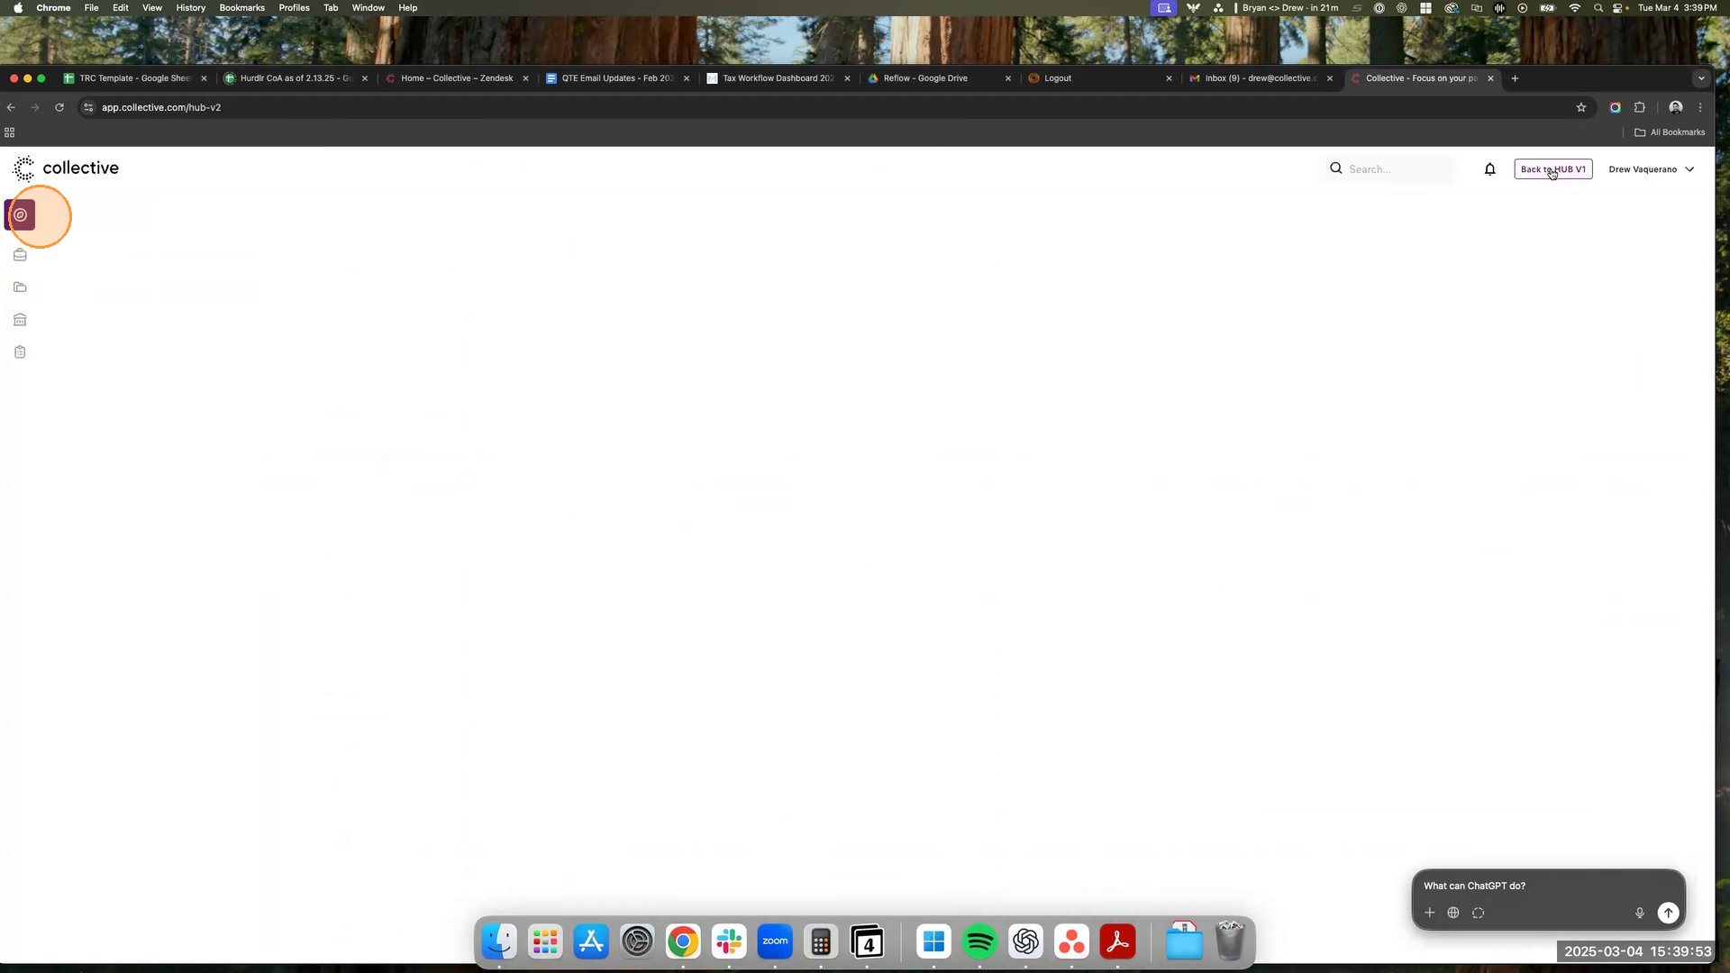Open the notifications bell icon
1730x973 pixels.
click(x=1489, y=169)
